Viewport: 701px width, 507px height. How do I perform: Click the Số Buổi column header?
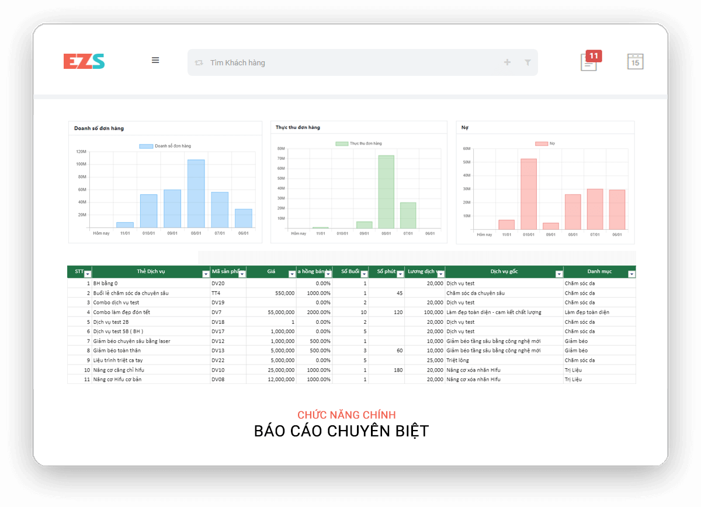pos(350,271)
